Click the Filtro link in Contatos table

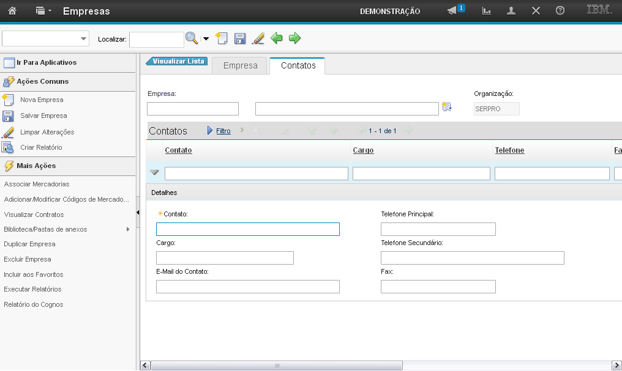pyautogui.click(x=223, y=131)
